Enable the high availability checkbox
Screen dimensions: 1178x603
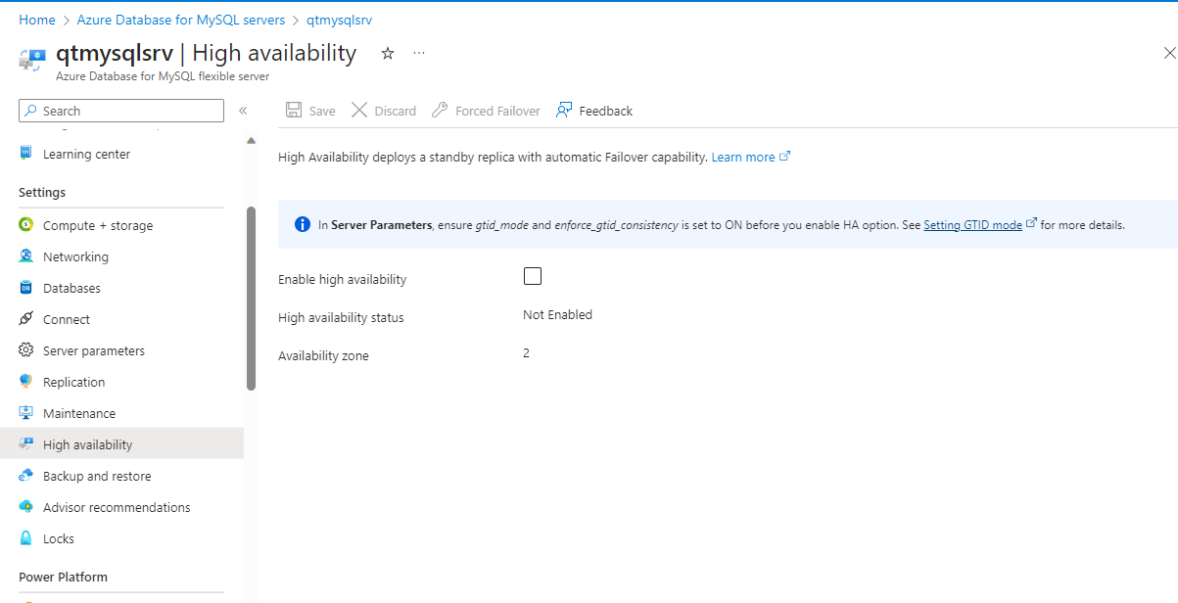(x=532, y=275)
